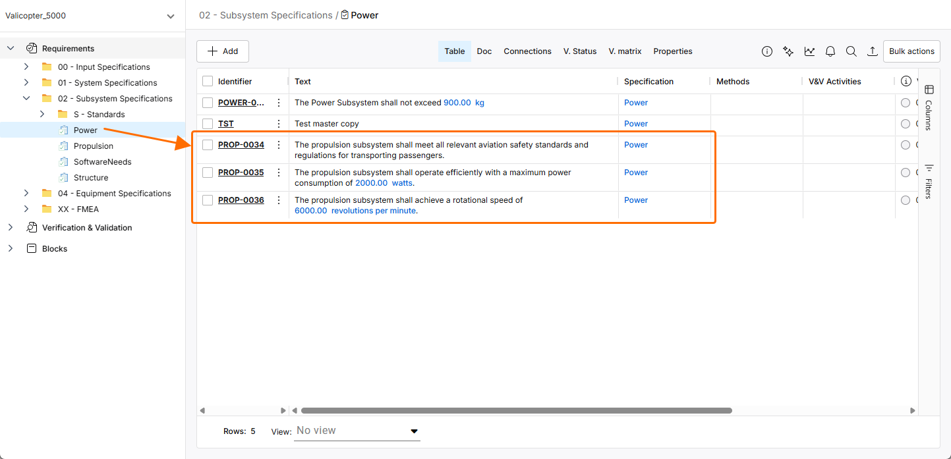Open the PROP-0036 identifier link

241,200
